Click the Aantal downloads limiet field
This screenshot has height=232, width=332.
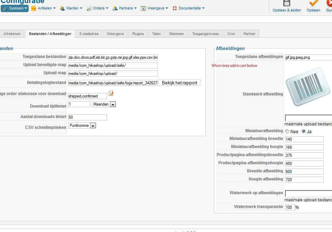87,117
